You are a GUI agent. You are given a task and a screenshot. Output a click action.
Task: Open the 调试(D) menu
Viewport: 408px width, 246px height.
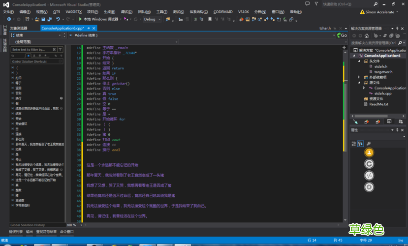126,11
